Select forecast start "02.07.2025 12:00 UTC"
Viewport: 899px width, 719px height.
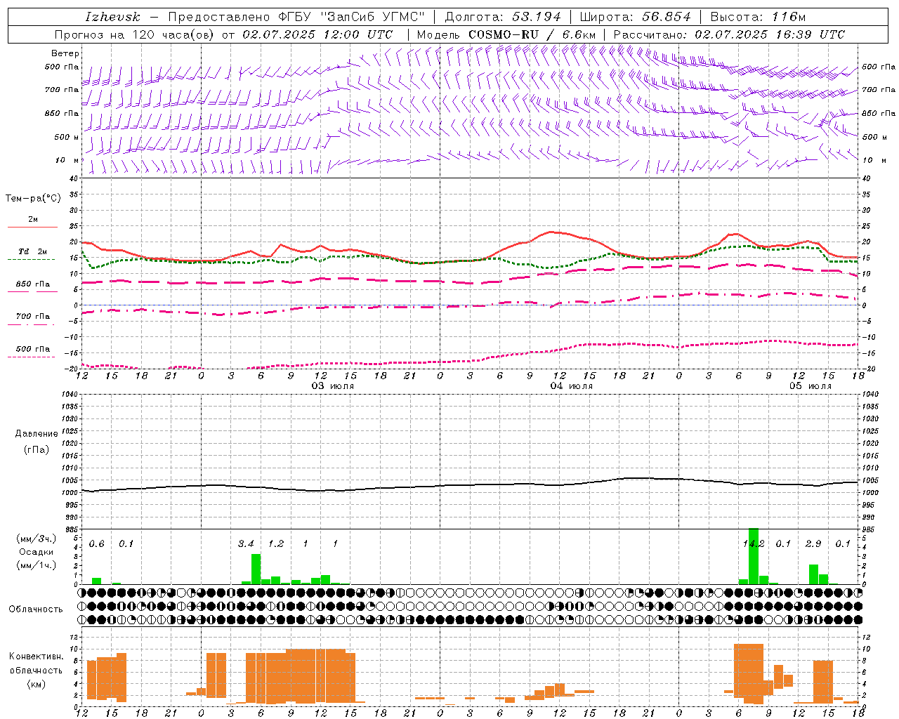point(317,34)
